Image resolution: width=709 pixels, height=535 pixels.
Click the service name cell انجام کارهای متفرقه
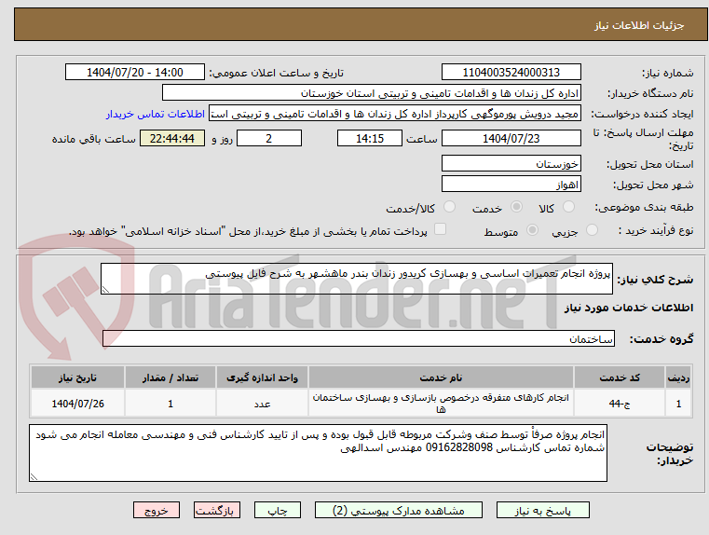441,404
